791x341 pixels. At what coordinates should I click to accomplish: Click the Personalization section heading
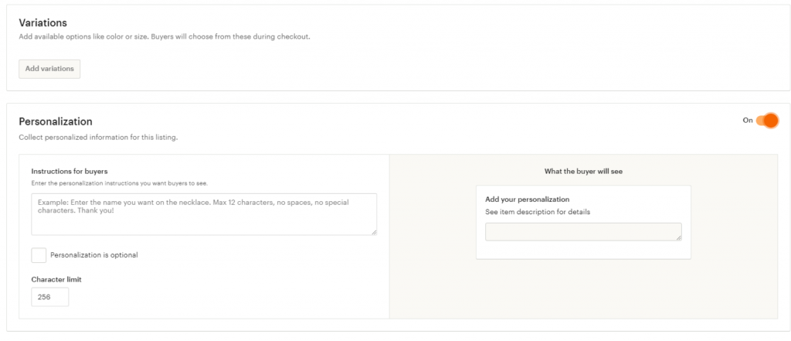tap(56, 121)
